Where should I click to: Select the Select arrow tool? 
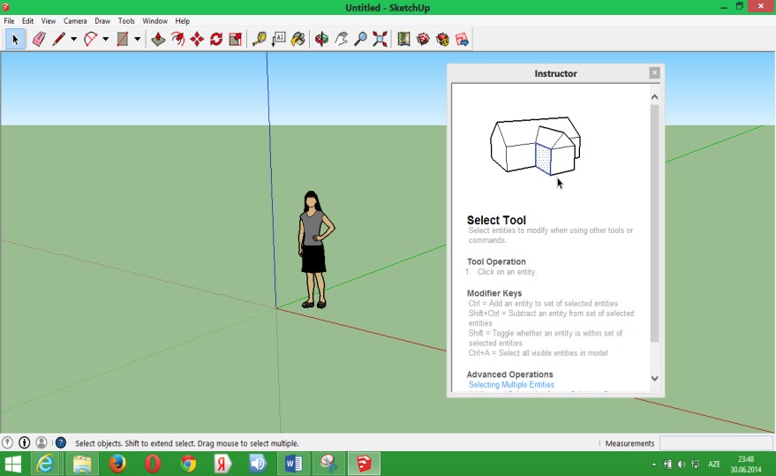15,39
